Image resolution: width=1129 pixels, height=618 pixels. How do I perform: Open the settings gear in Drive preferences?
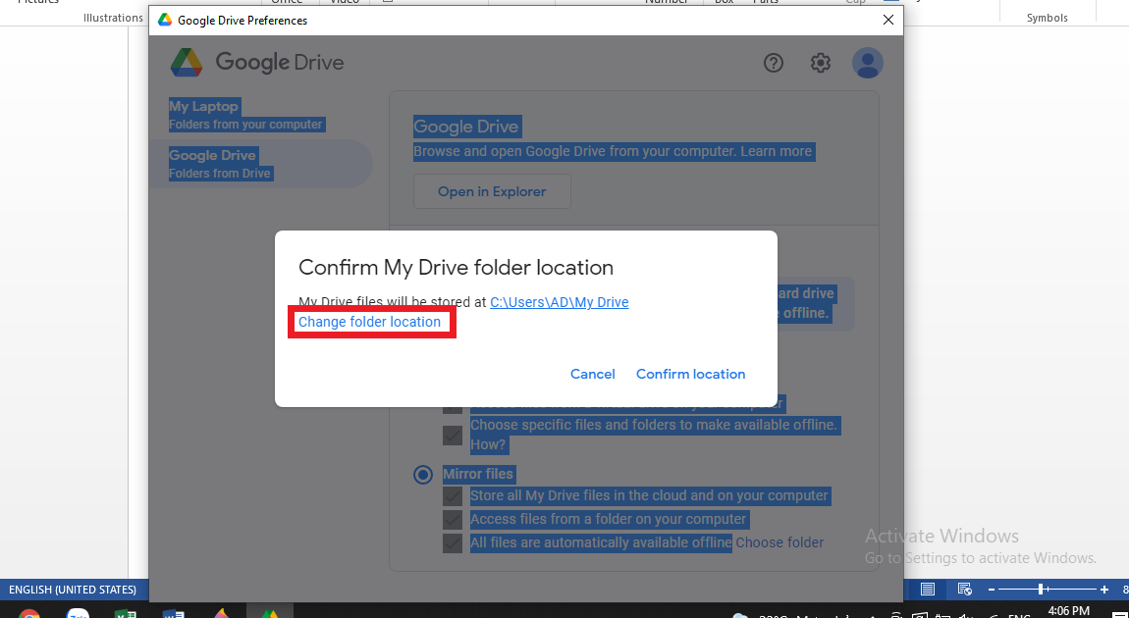[821, 63]
